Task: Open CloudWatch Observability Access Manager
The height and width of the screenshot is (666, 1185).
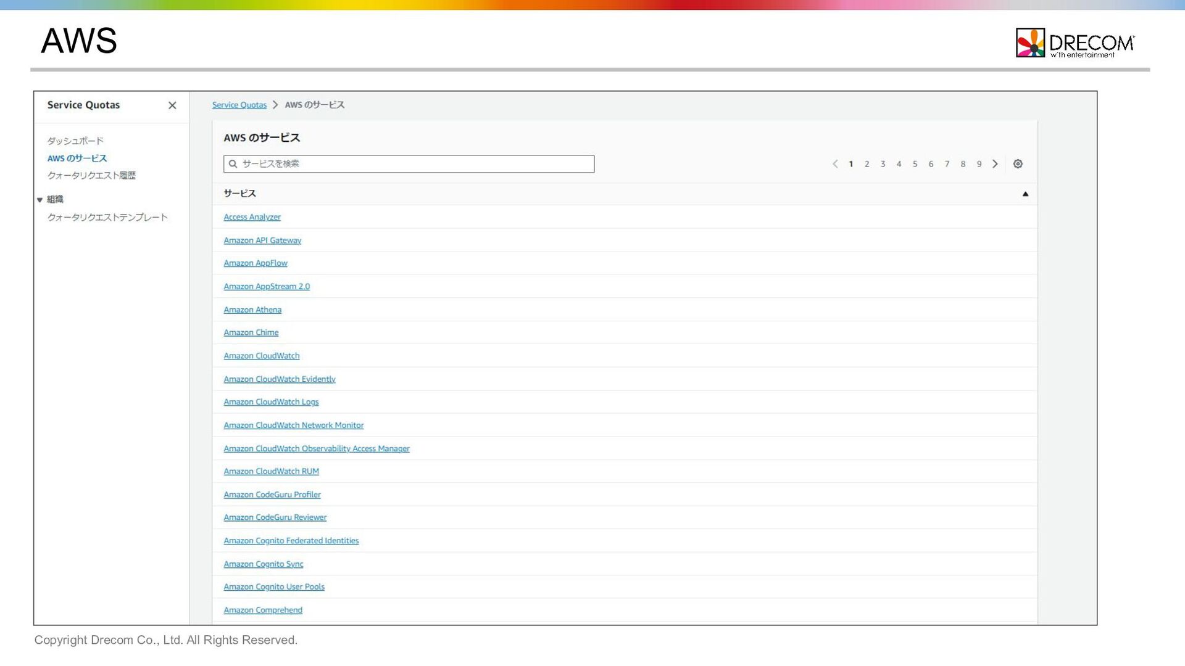Action: 317,449
